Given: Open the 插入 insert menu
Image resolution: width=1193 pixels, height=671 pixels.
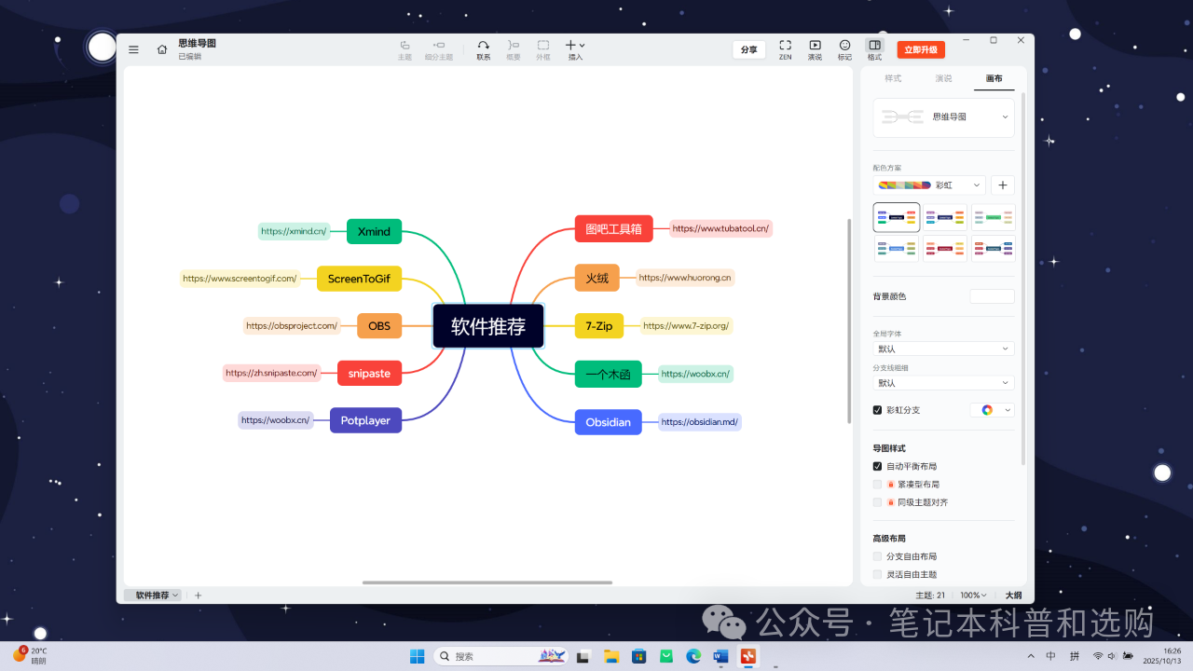Looking at the screenshot, I should (575, 49).
